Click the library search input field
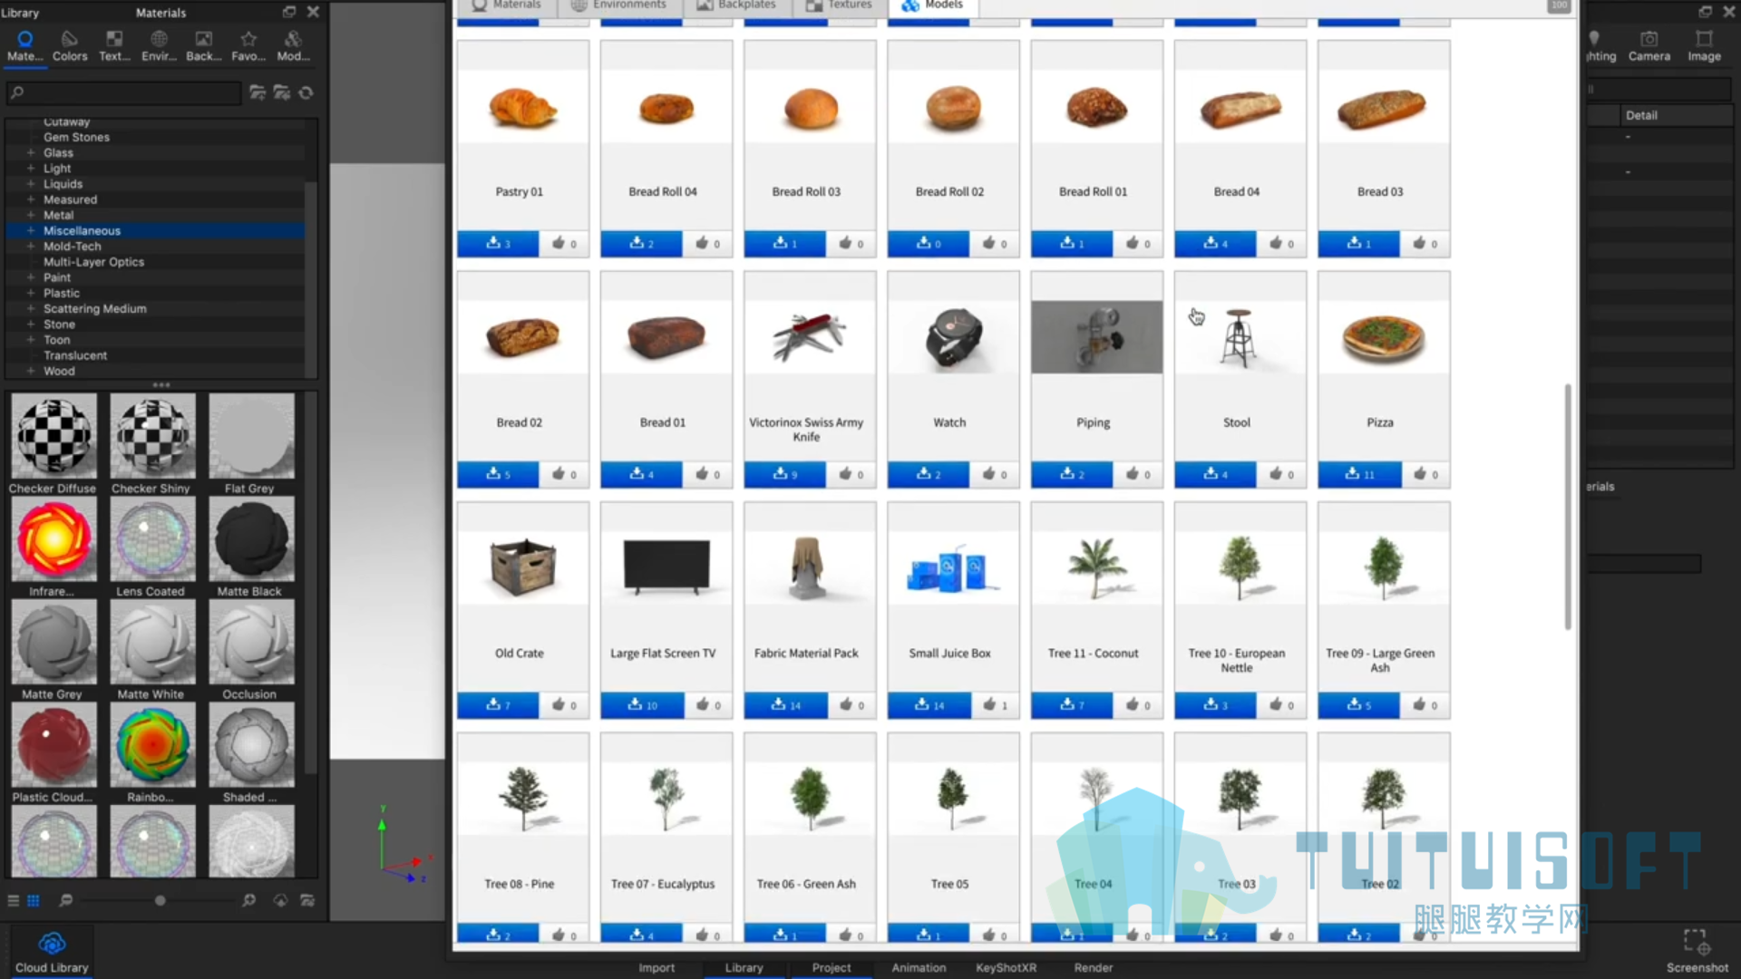This screenshot has height=979, width=1741. coord(124,92)
